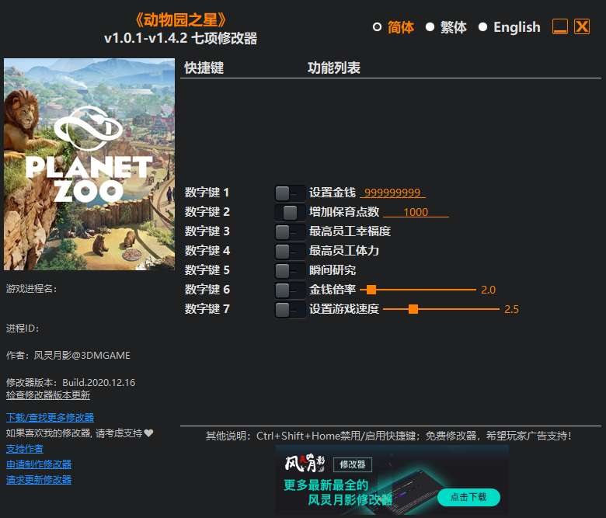Click 数字键 2 hotkey label

click(x=207, y=212)
